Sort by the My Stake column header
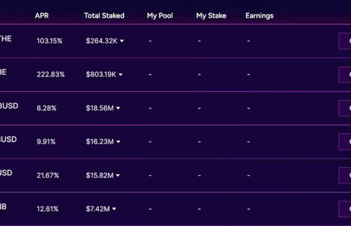 click(x=211, y=16)
